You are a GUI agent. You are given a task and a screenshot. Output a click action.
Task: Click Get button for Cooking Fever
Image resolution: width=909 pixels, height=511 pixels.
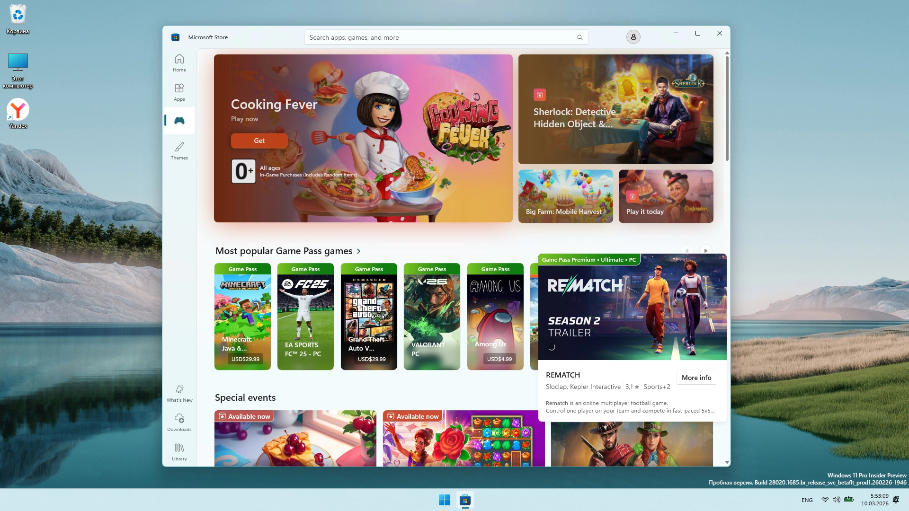click(259, 141)
